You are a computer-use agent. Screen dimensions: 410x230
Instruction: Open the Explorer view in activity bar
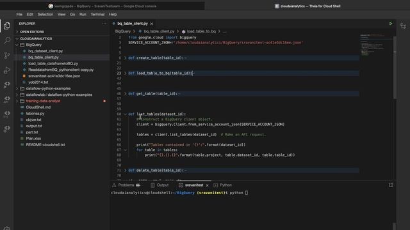(x=7, y=26)
